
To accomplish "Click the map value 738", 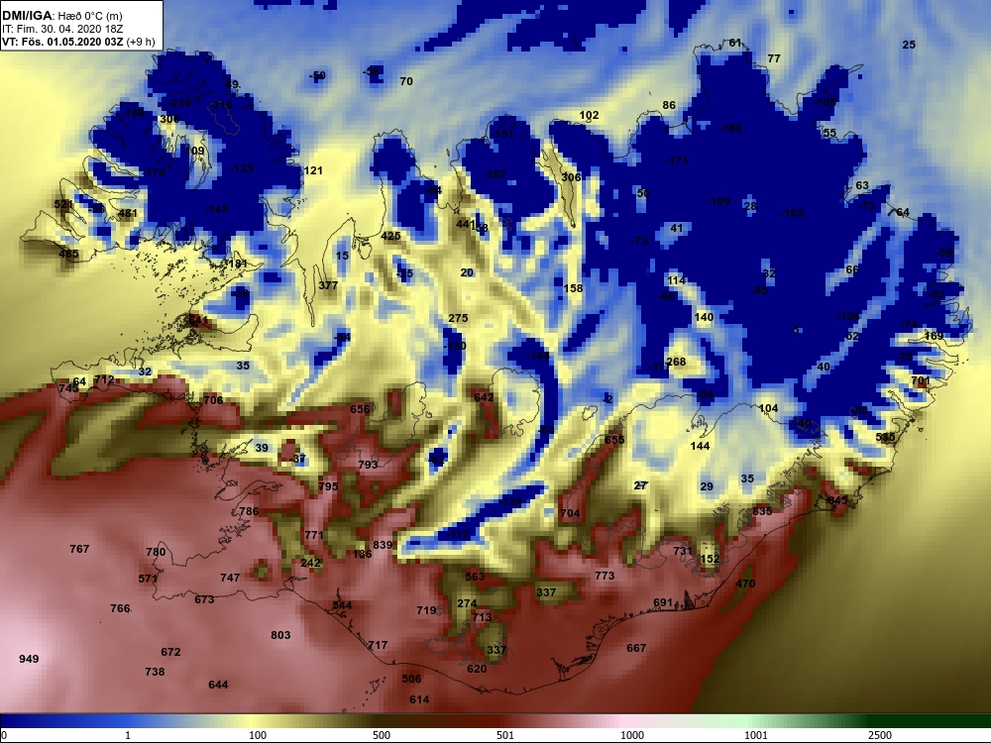I will coord(155,672).
